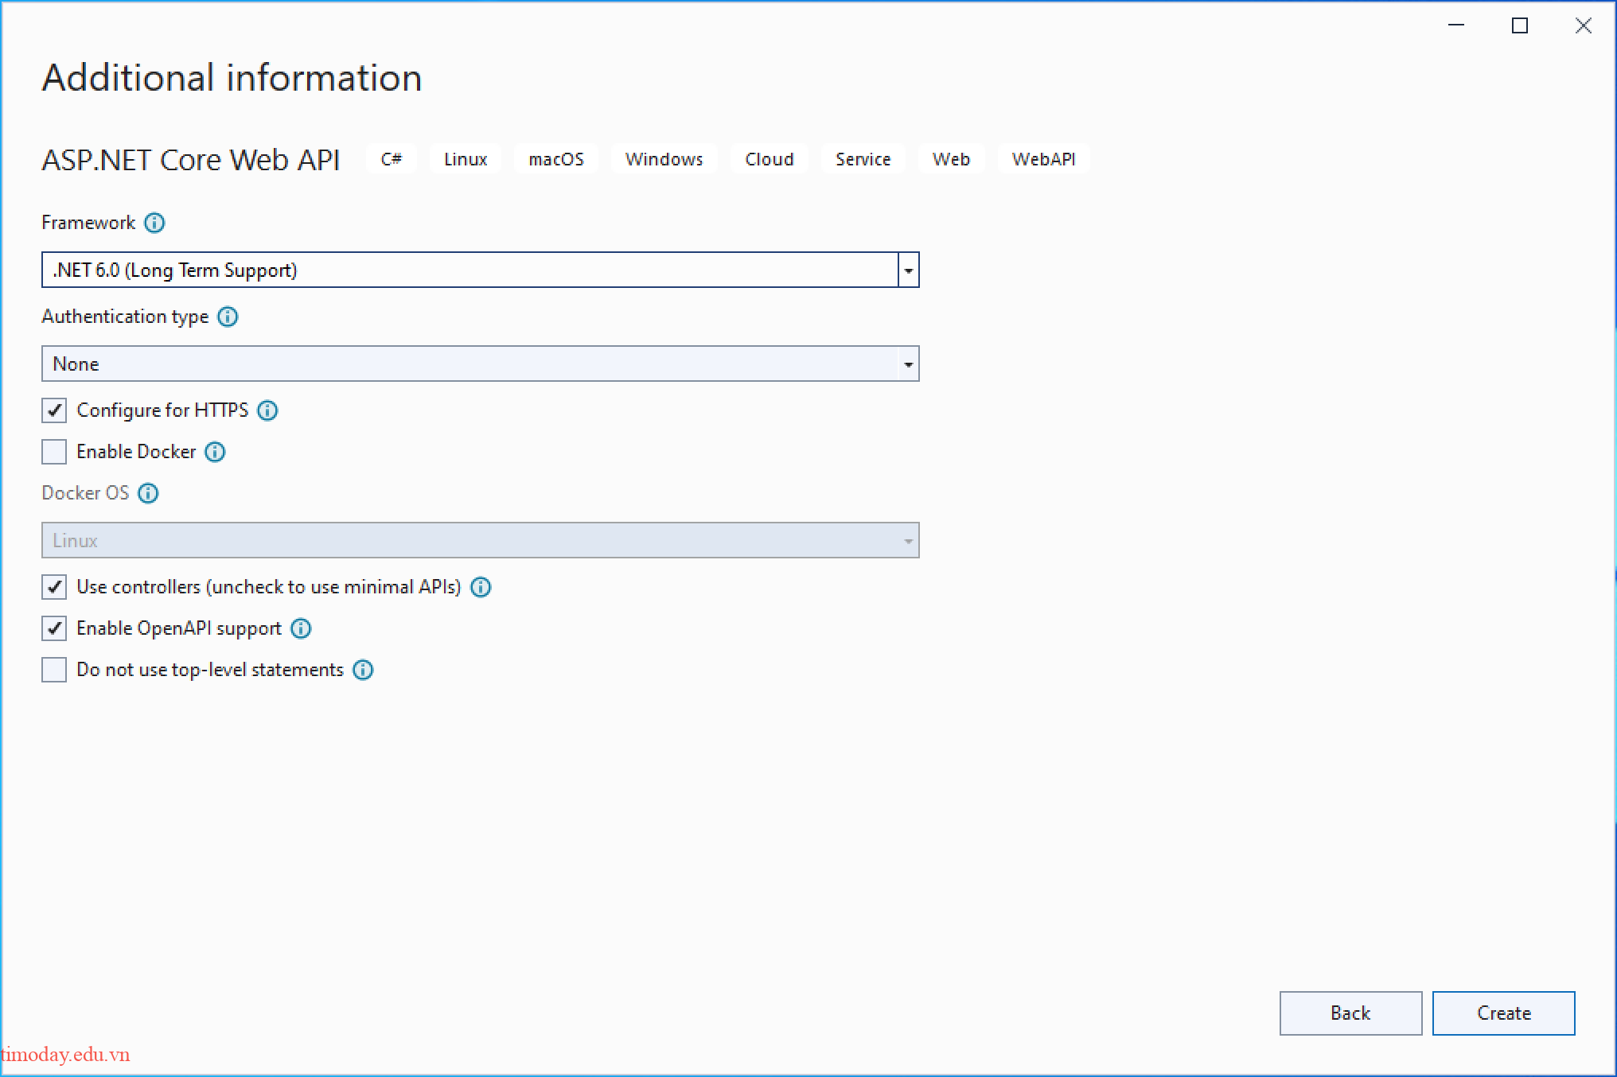Click the Create button
This screenshot has width=1617, height=1077.
point(1503,1013)
